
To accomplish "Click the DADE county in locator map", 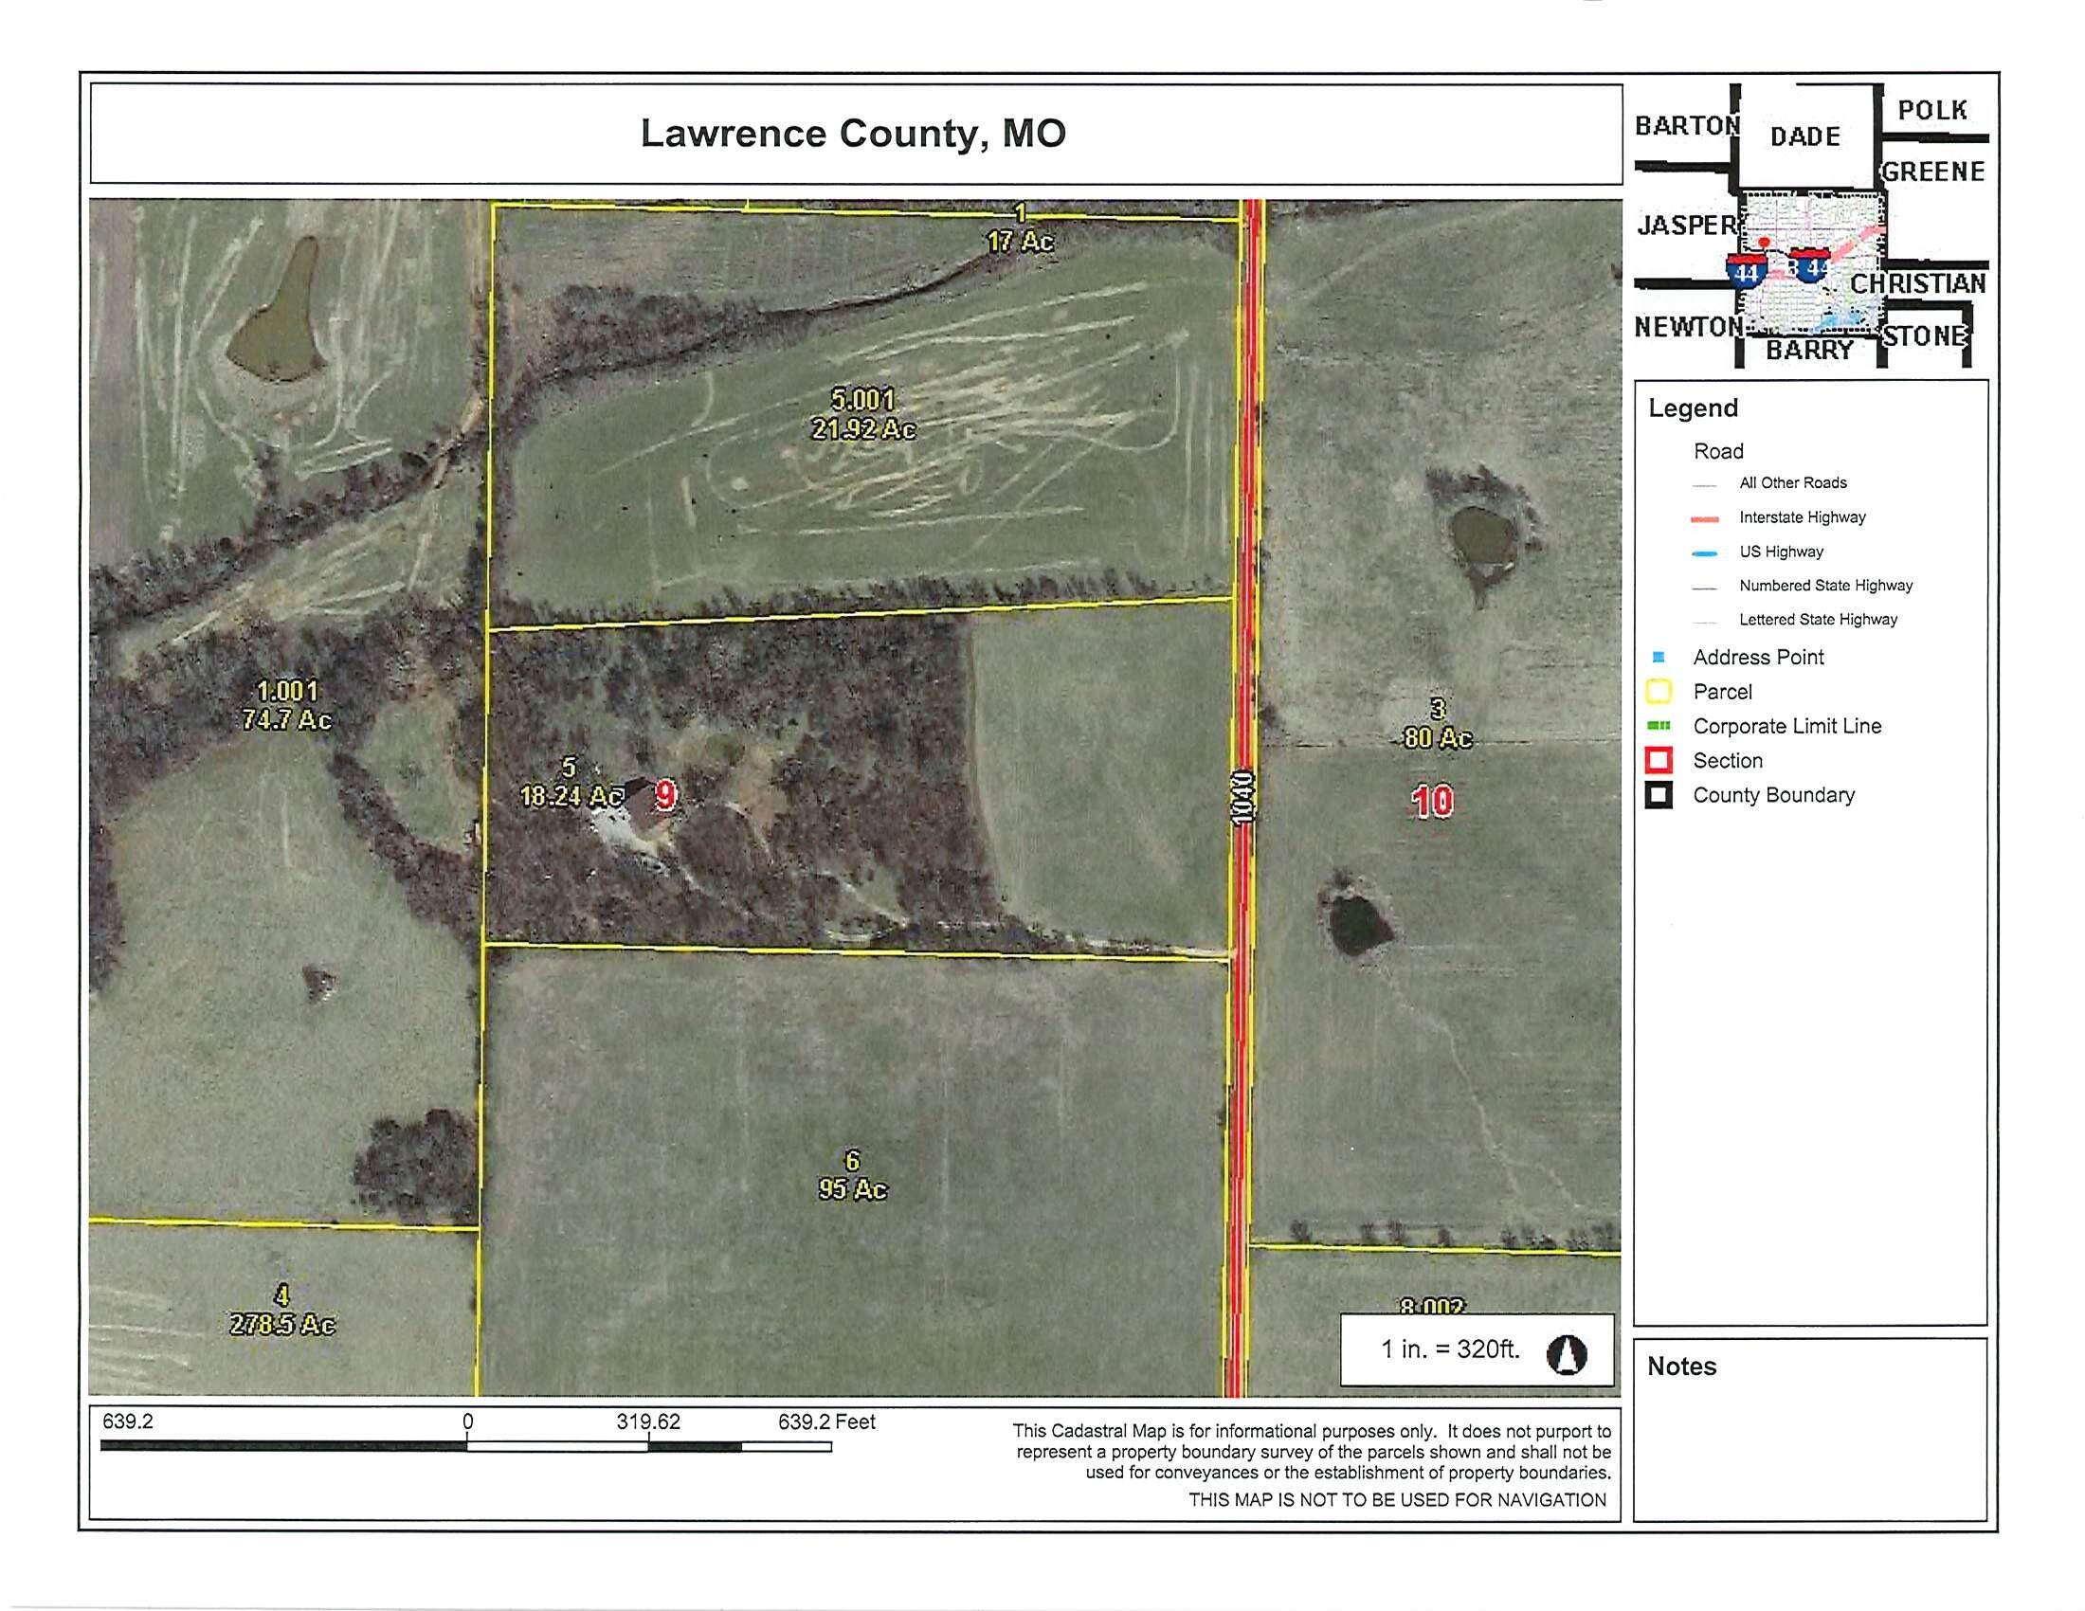I will [1804, 136].
